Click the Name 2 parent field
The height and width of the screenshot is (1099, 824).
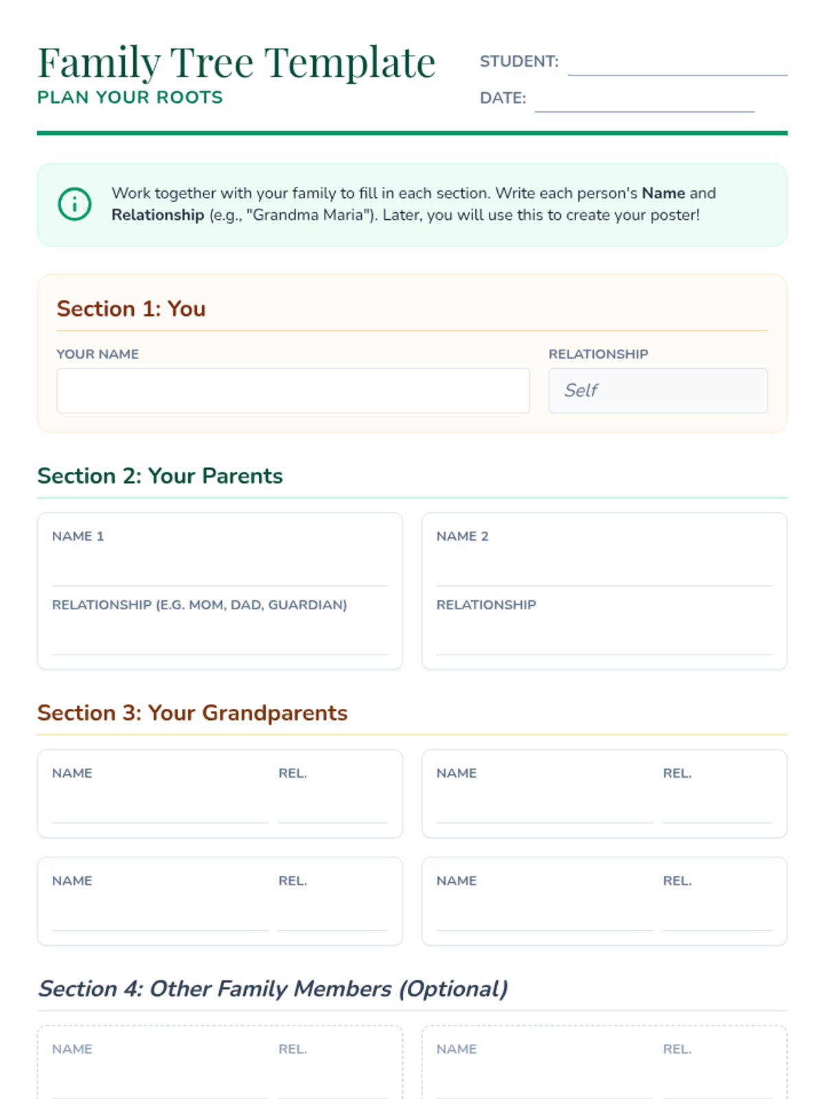pyautogui.click(x=604, y=569)
